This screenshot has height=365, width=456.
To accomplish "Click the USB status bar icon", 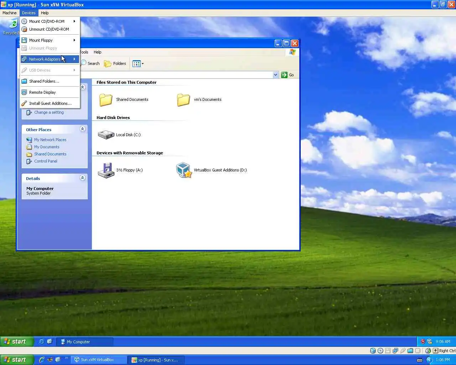I will (403, 351).
